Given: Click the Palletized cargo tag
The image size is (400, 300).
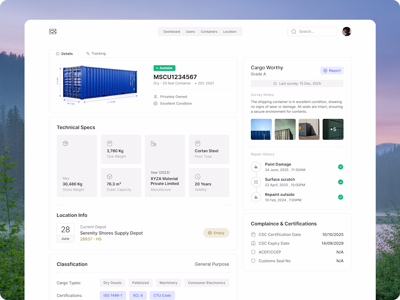Looking at the screenshot, I should point(140,283).
